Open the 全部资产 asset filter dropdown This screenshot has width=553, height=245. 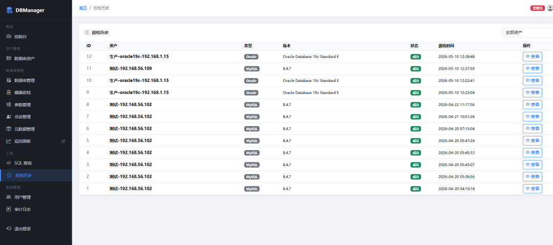pos(527,32)
